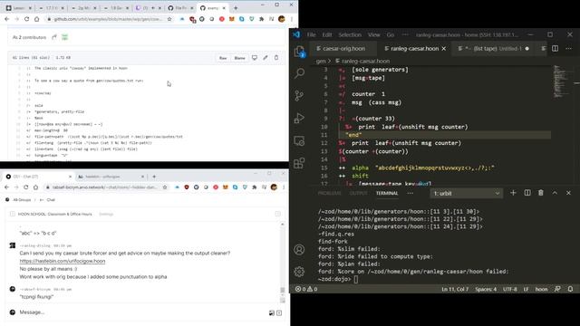The width and height of the screenshot is (580, 326).
Task: Open the chat Settings link
Action: [x=106, y=214]
